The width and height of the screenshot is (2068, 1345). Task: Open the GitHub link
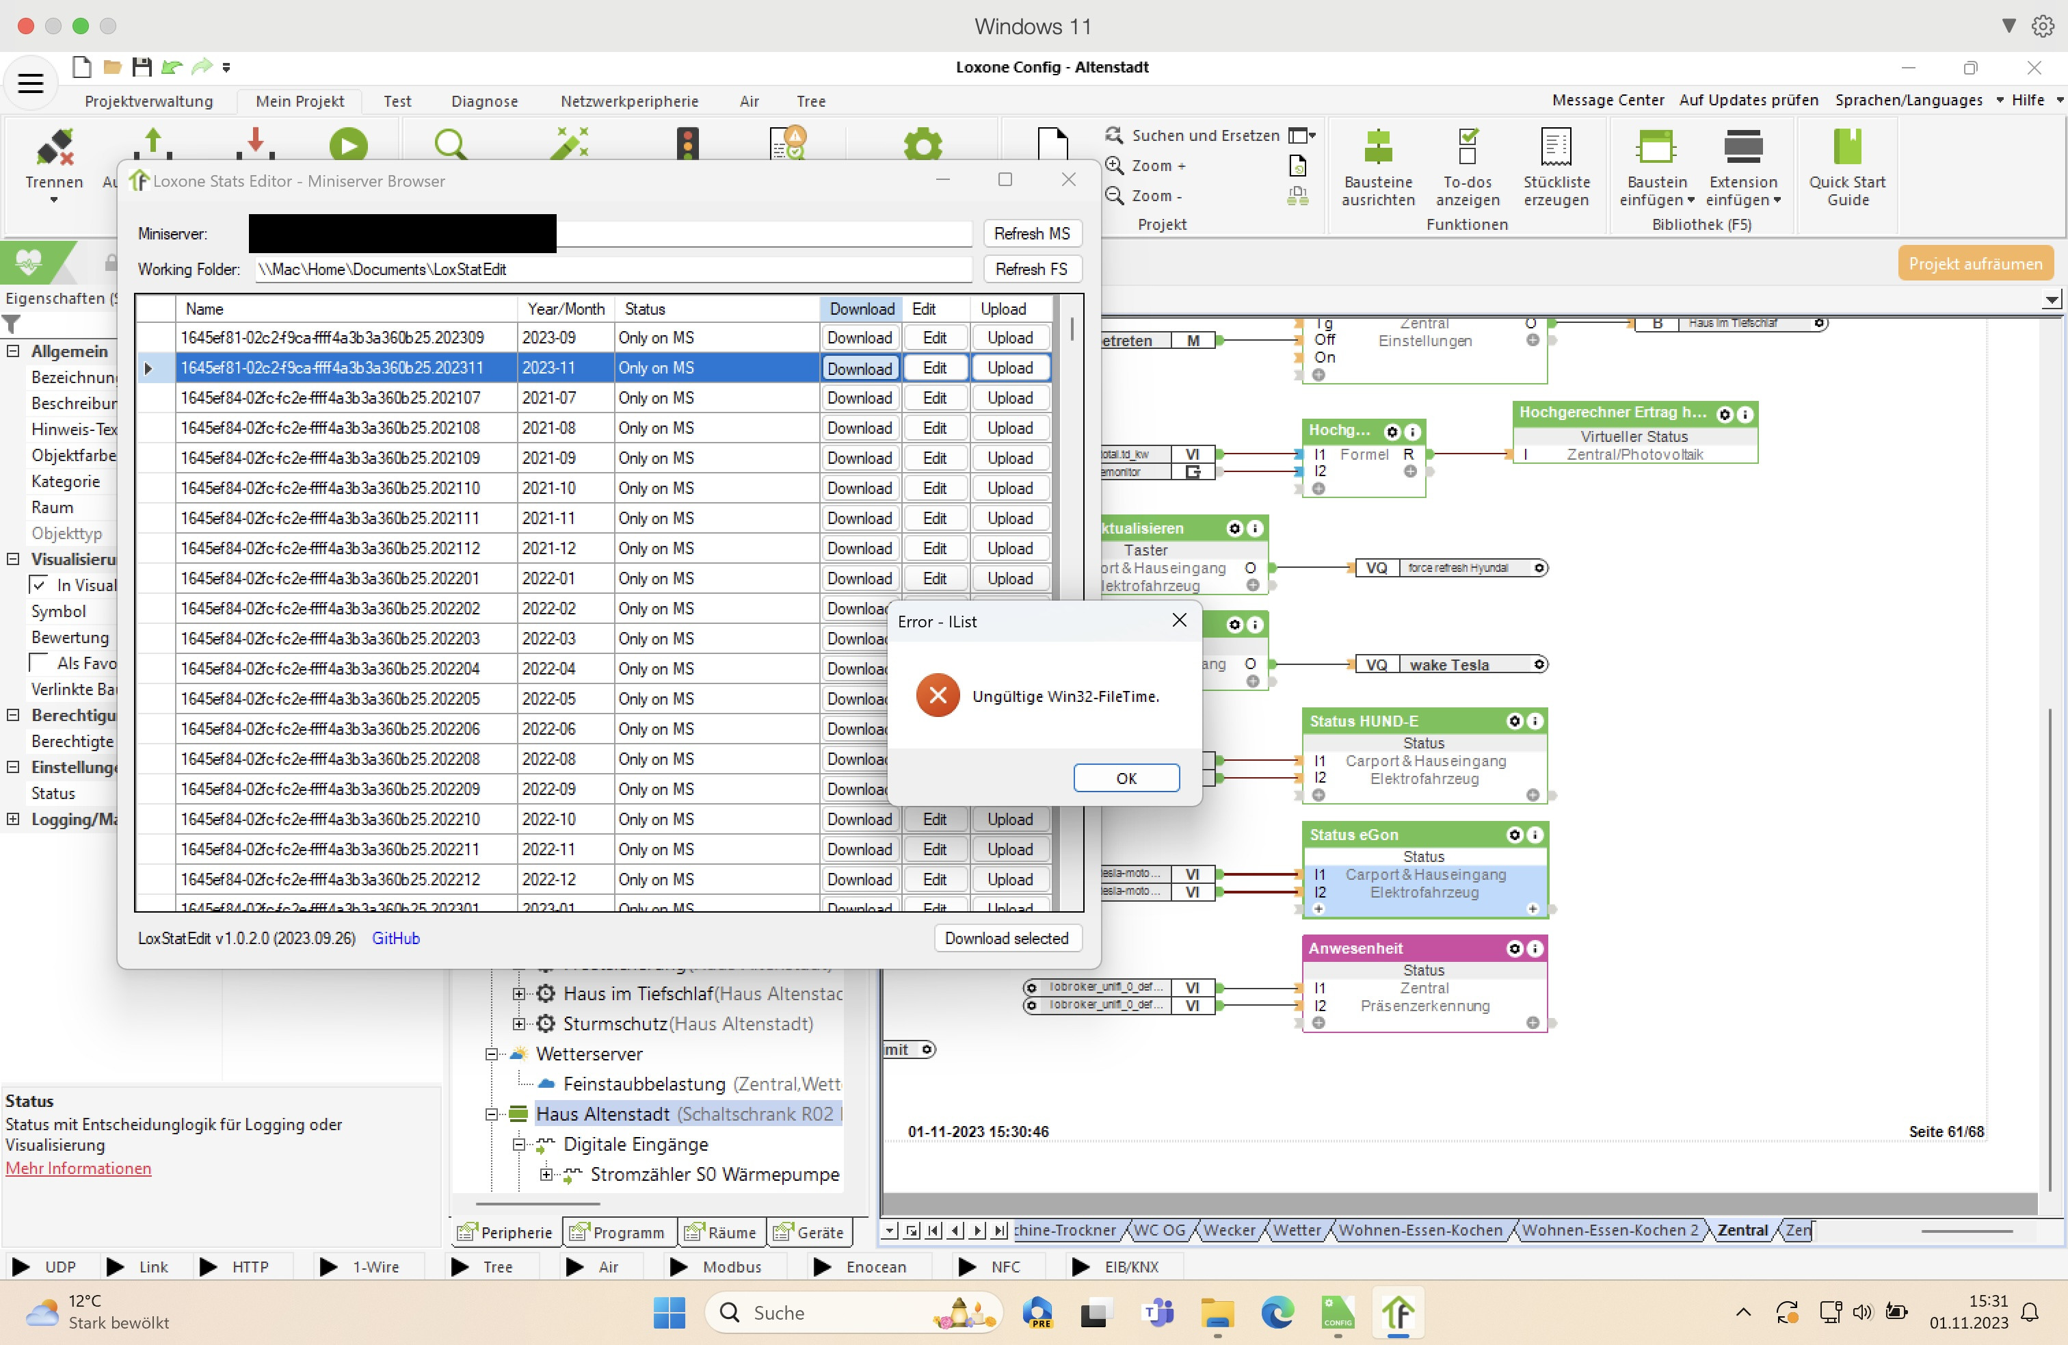395,938
